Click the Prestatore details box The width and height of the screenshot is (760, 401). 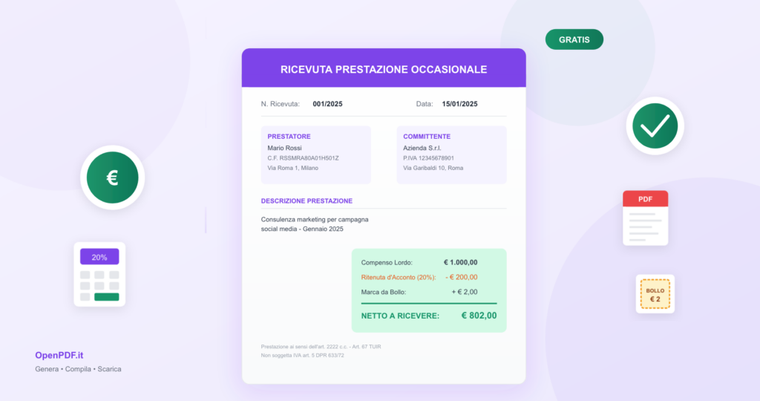tap(315, 154)
